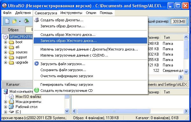Click the efi folder icon

[x=11, y=47]
